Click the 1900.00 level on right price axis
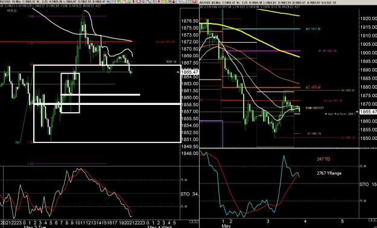Viewport: 377px width, 228px height. 369,52
